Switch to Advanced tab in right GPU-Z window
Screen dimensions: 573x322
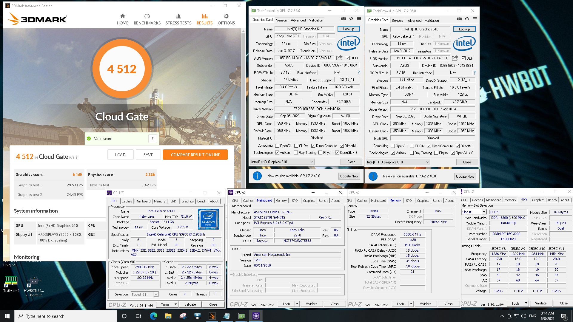(414, 20)
